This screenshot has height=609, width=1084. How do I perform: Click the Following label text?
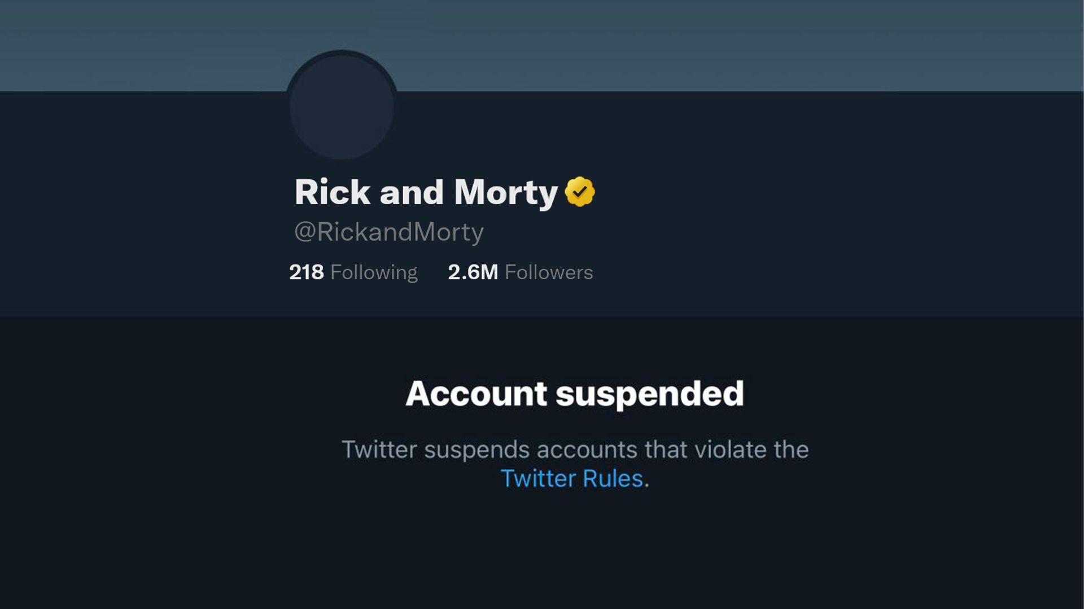click(374, 272)
